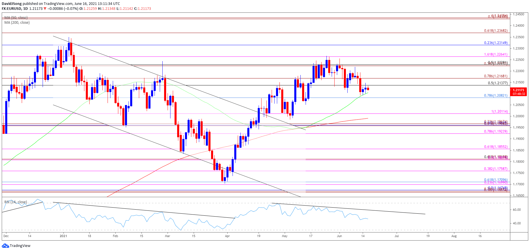This screenshot has height=251, width=530.
Task: Click the 1.17000 price axis label
Action: pyautogui.click(x=519, y=184)
